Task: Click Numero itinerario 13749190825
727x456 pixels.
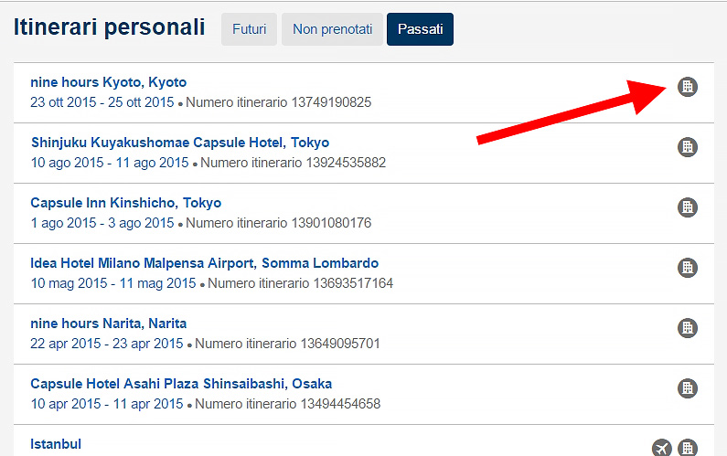Action: click(279, 102)
